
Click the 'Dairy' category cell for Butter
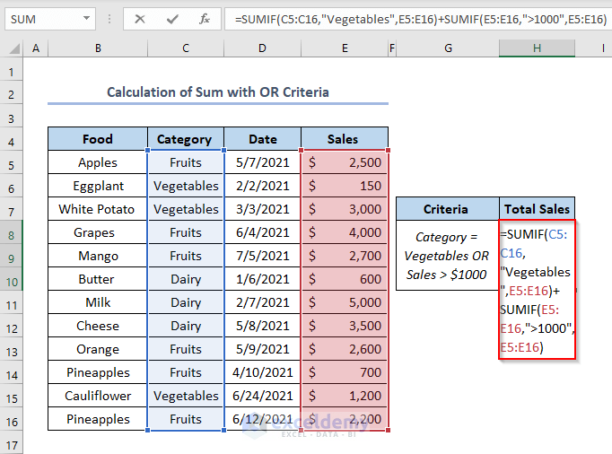click(x=186, y=279)
